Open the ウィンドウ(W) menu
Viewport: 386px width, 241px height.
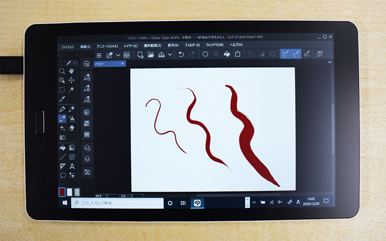click(x=215, y=45)
